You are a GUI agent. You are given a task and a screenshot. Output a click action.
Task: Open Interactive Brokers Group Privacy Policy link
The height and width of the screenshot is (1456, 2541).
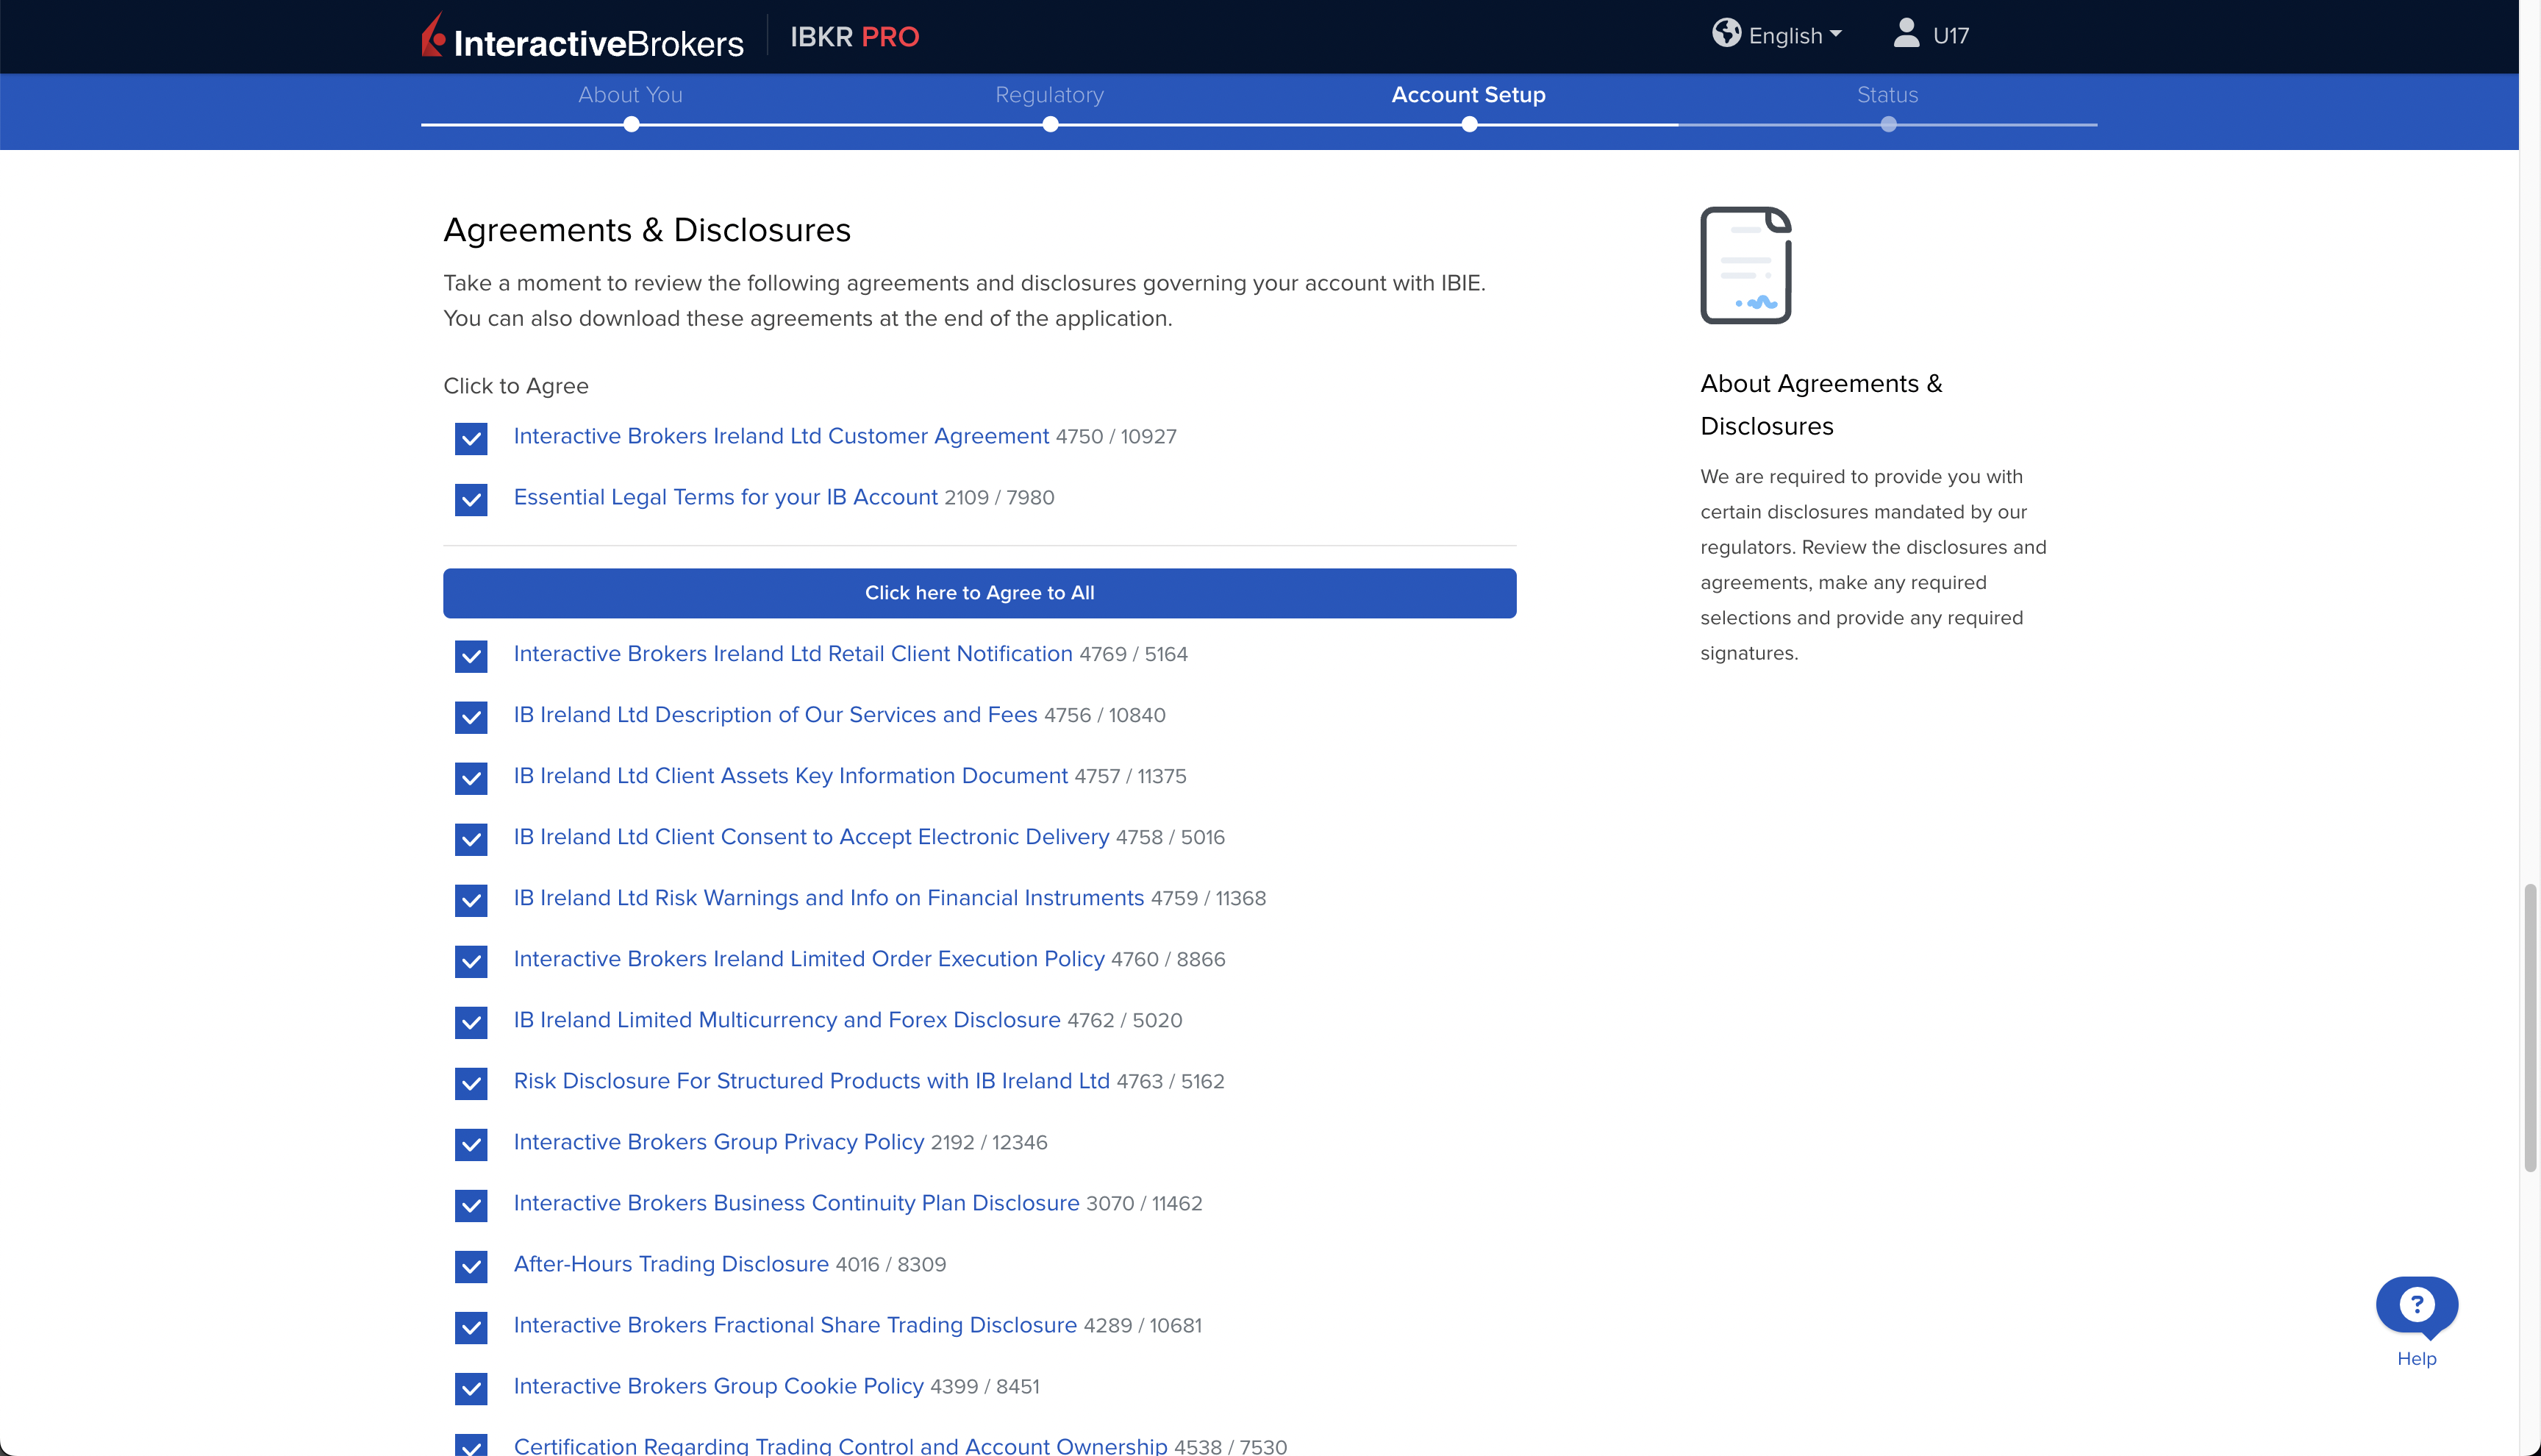[718, 1142]
